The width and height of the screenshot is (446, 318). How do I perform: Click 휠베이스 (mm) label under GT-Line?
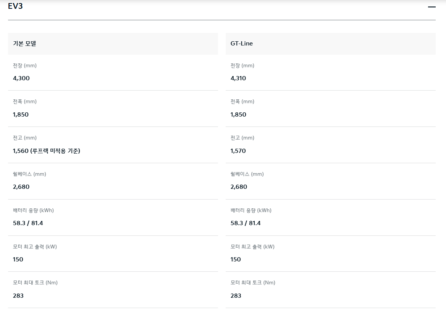point(247,174)
